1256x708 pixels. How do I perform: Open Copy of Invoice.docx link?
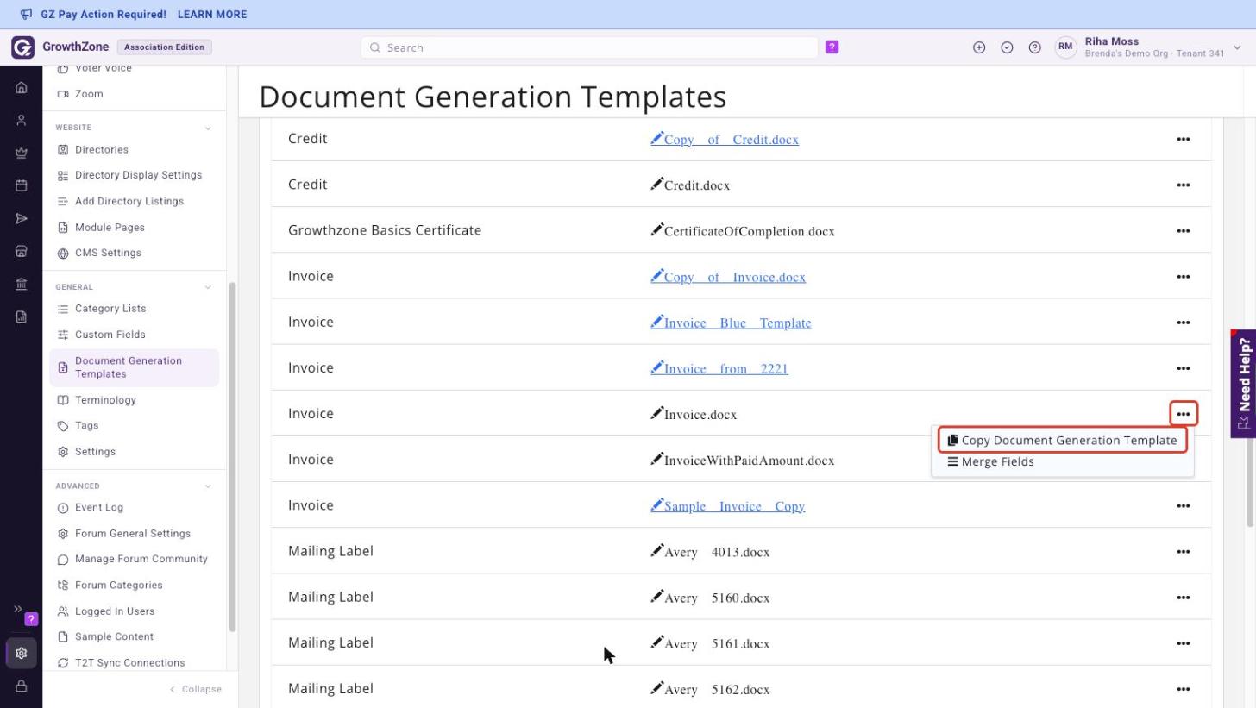click(x=728, y=277)
